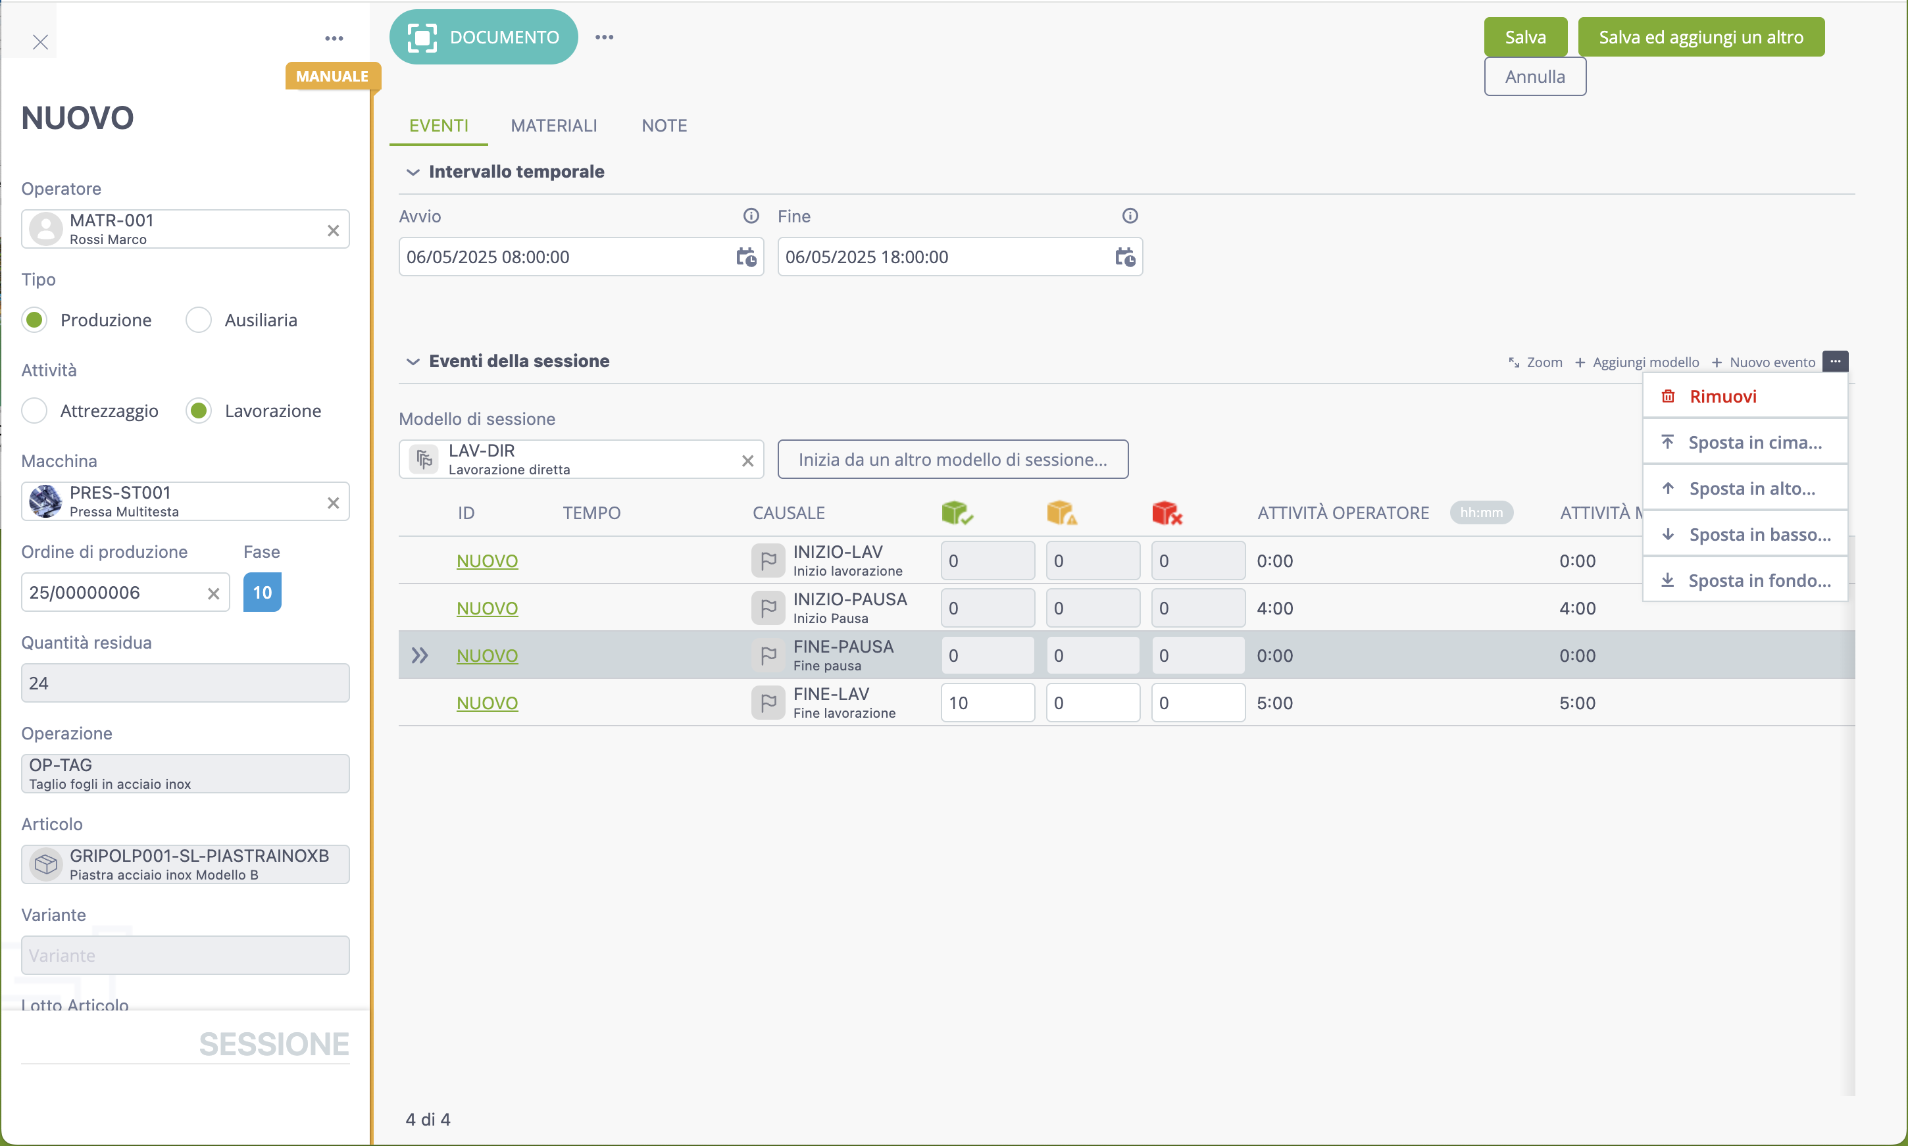This screenshot has width=1908, height=1146.
Task: Click Salva ed aggiungi un altro
Action: coord(1701,37)
